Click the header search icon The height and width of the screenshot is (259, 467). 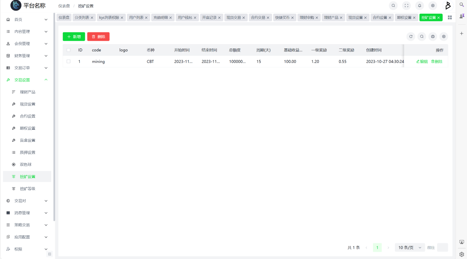(x=393, y=6)
